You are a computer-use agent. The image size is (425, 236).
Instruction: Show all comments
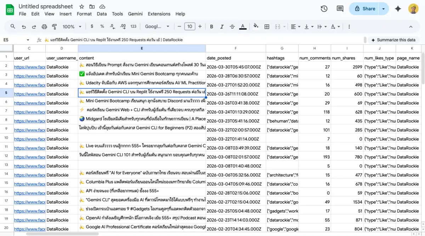tap(339, 8)
